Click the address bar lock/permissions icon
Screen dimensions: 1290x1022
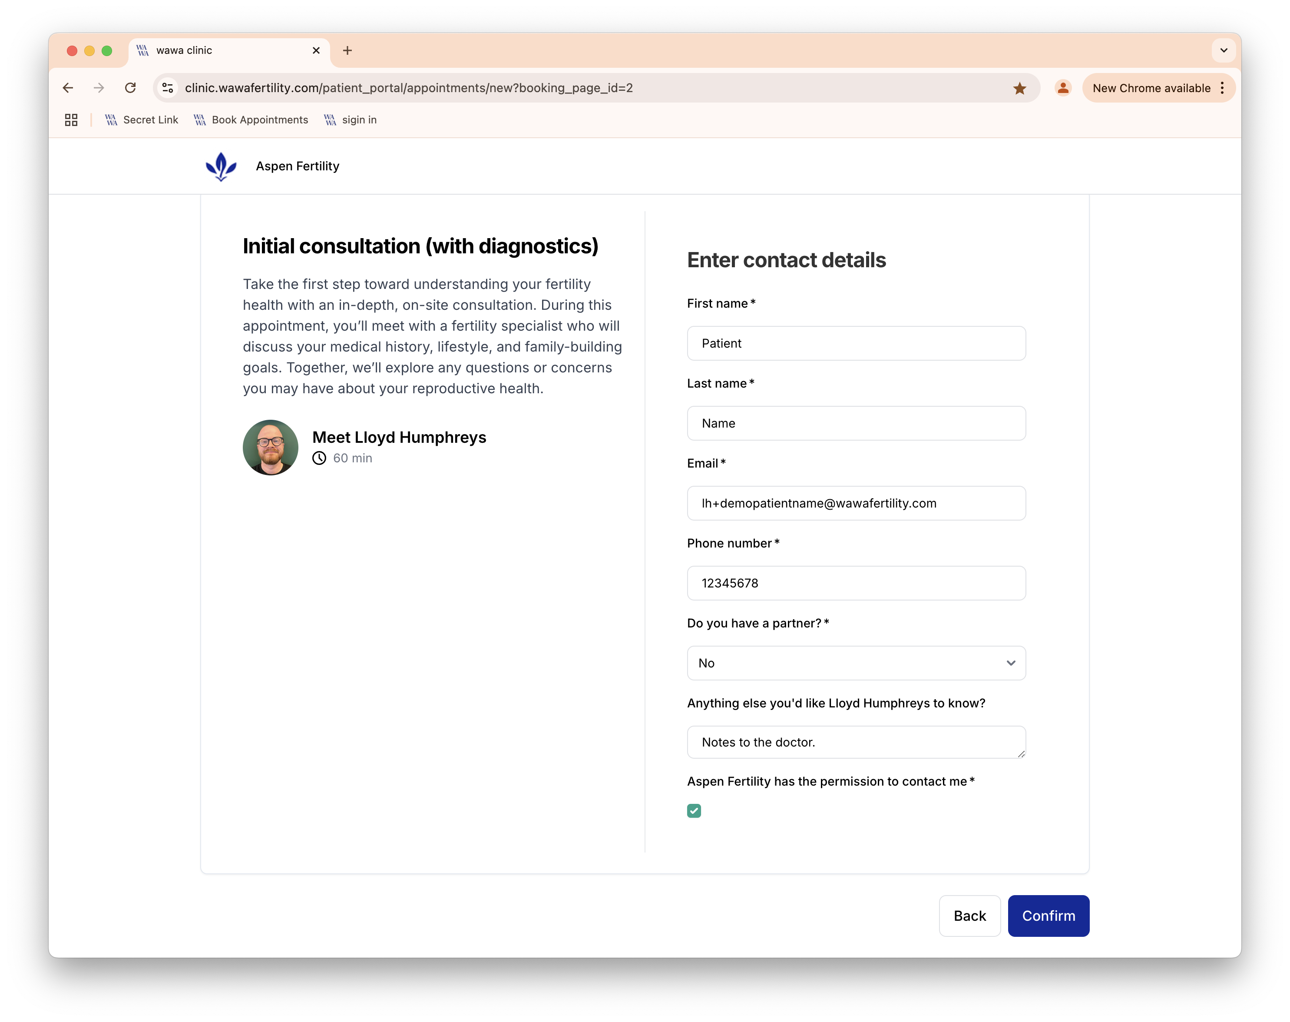pos(170,88)
